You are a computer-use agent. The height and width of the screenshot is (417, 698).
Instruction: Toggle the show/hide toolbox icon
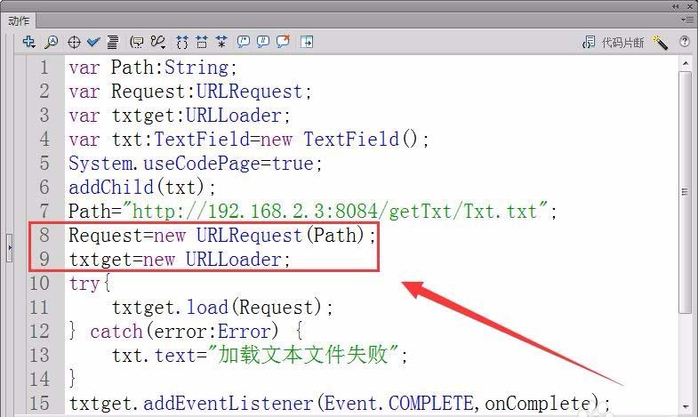tap(307, 42)
